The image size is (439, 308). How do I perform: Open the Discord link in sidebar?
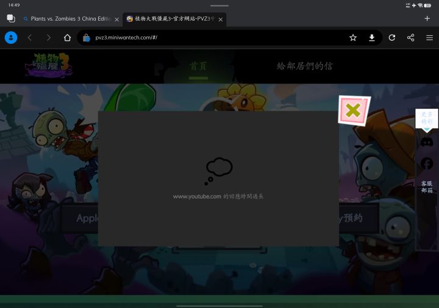pos(427,142)
